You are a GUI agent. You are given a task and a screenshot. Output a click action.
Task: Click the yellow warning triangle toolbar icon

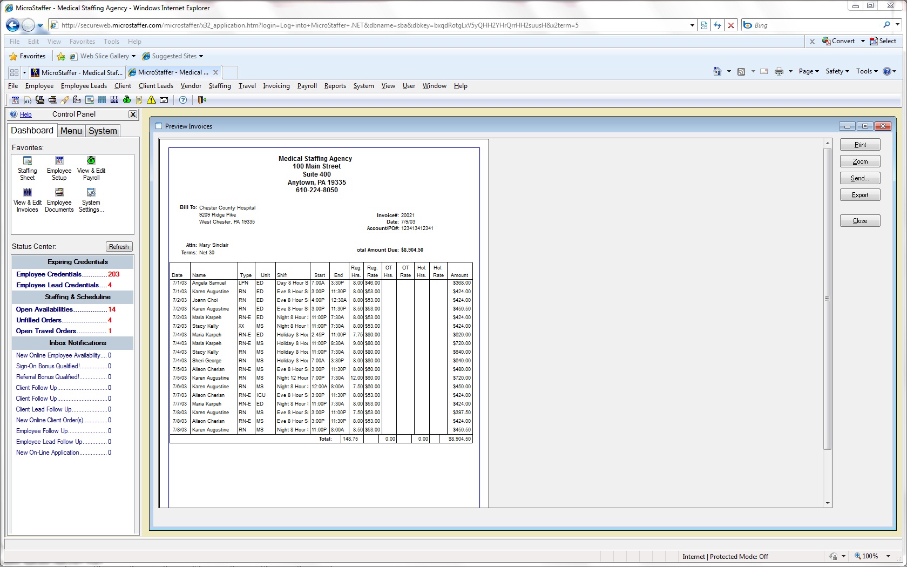(x=152, y=100)
